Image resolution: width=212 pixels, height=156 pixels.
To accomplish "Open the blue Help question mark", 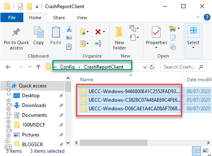I will 207,18.
